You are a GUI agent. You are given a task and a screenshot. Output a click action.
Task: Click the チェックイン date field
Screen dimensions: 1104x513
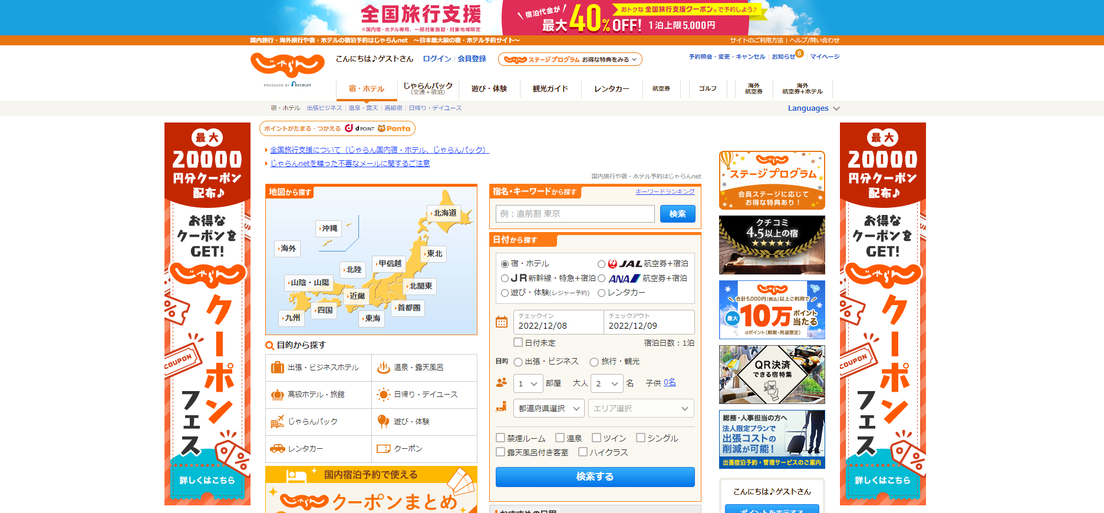pyautogui.click(x=558, y=322)
